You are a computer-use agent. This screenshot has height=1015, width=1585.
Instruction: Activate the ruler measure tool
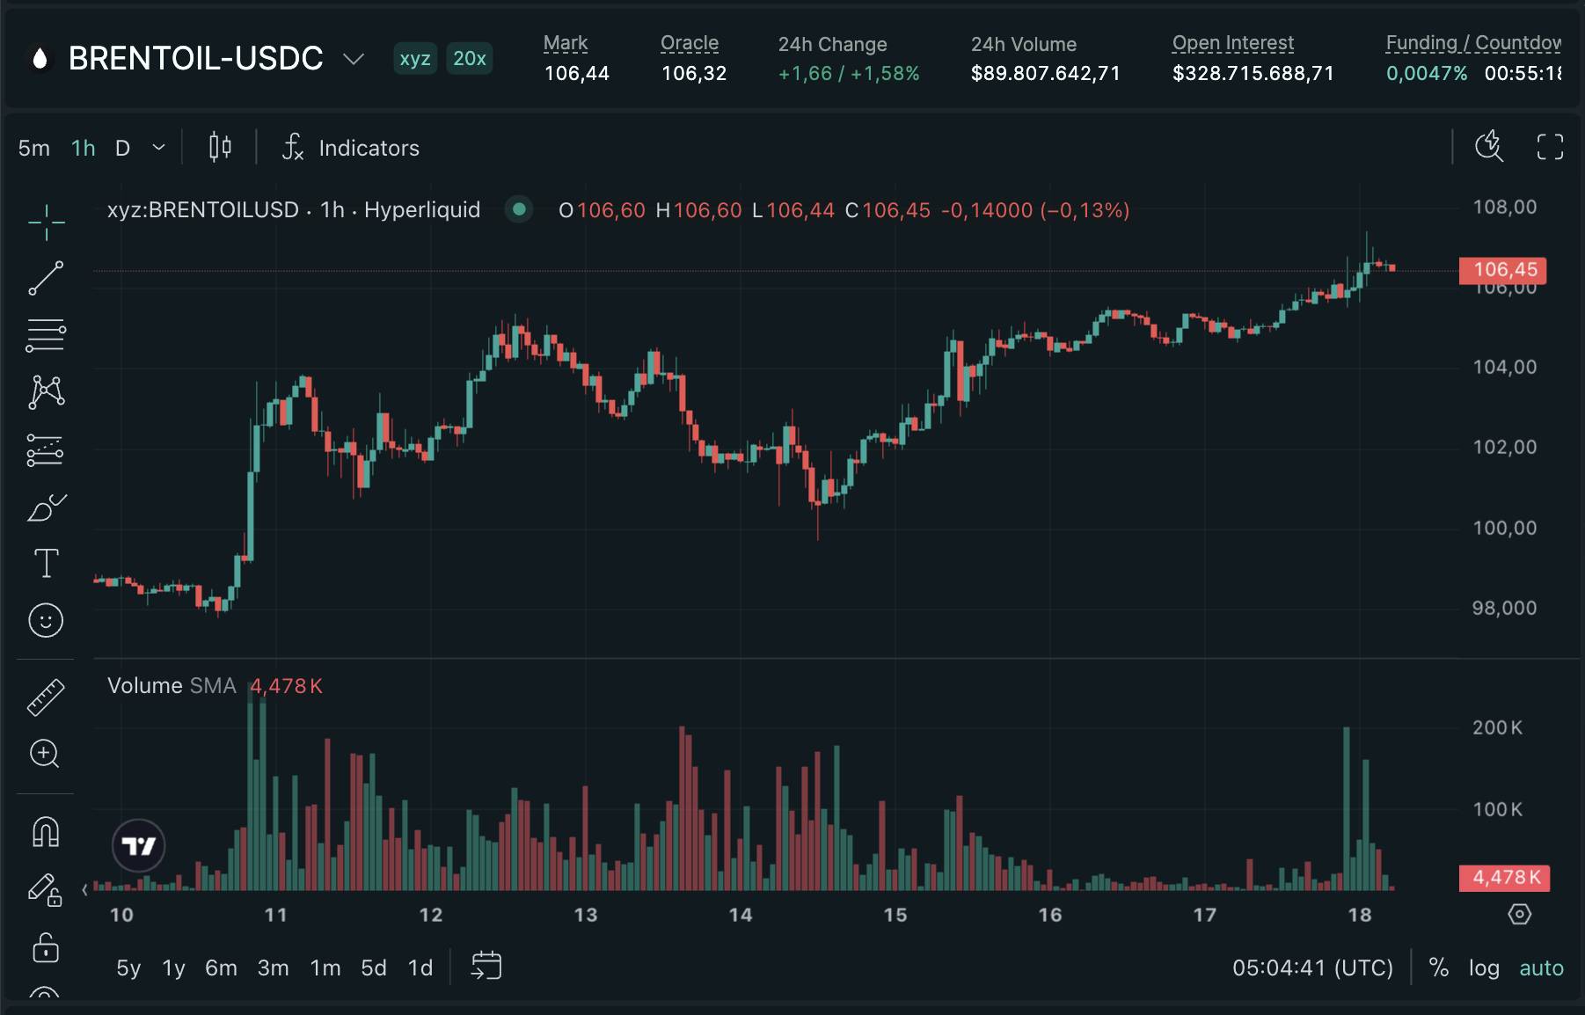[x=46, y=697]
